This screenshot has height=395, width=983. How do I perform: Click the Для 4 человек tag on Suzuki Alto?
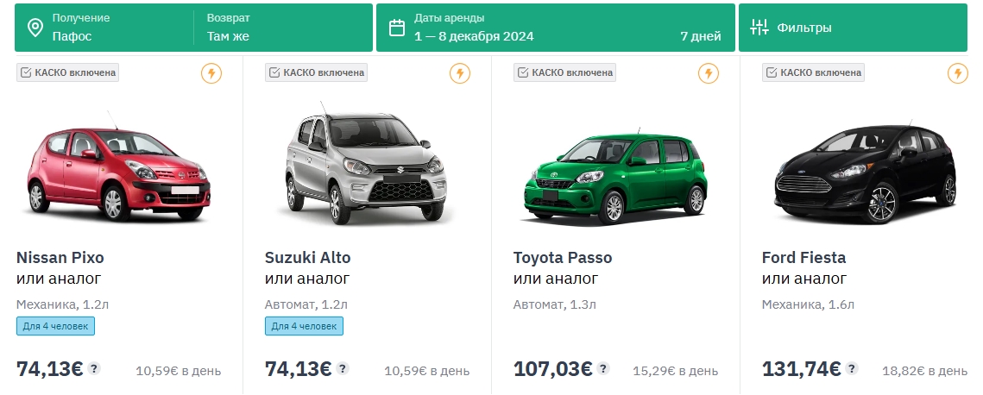click(x=304, y=326)
